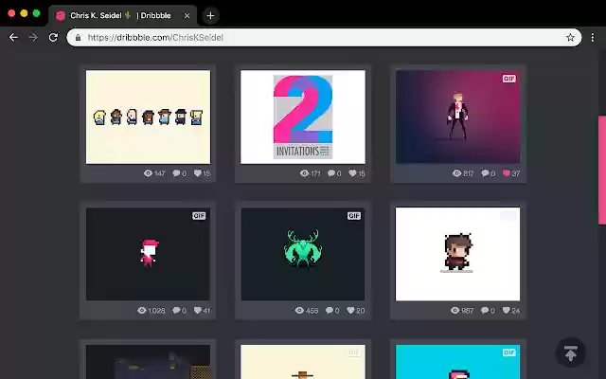
Task: Focus the dribbble.com/ChrisKSeidel address bar
Action: [x=324, y=38]
